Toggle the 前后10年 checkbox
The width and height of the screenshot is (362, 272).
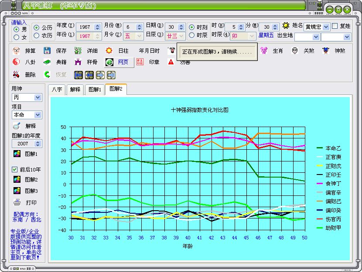point(14,169)
